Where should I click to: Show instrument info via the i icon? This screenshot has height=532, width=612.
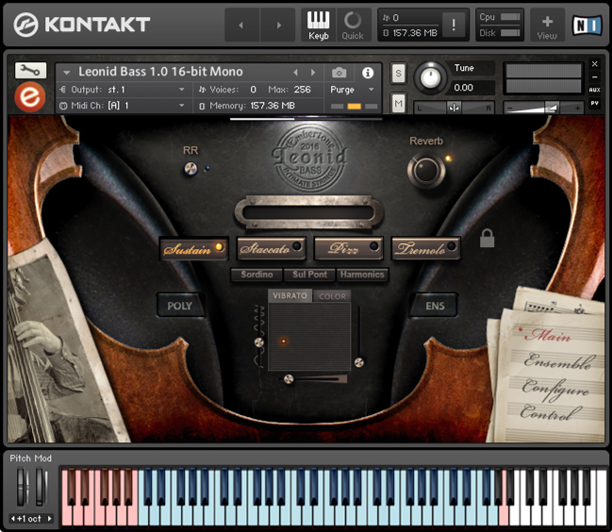pos(367,73)
